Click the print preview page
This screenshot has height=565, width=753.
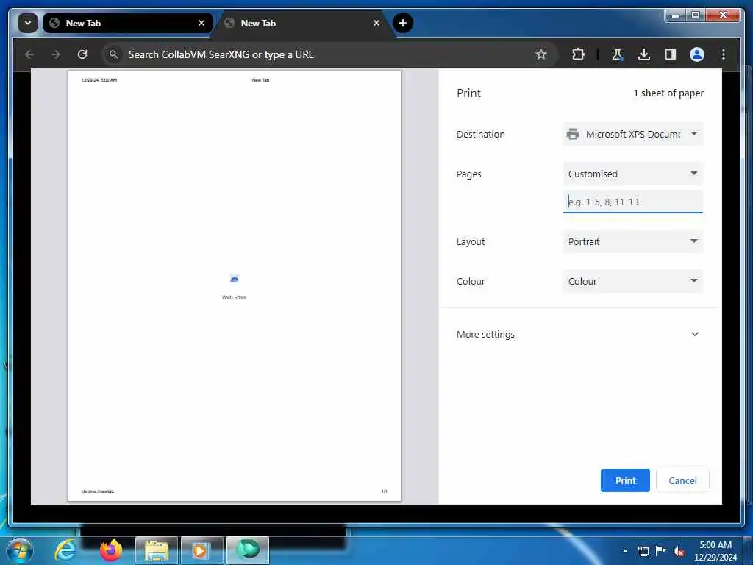(235, 286)
